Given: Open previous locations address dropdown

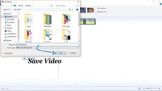Looking at the screenshot, I should coord(50,6).
